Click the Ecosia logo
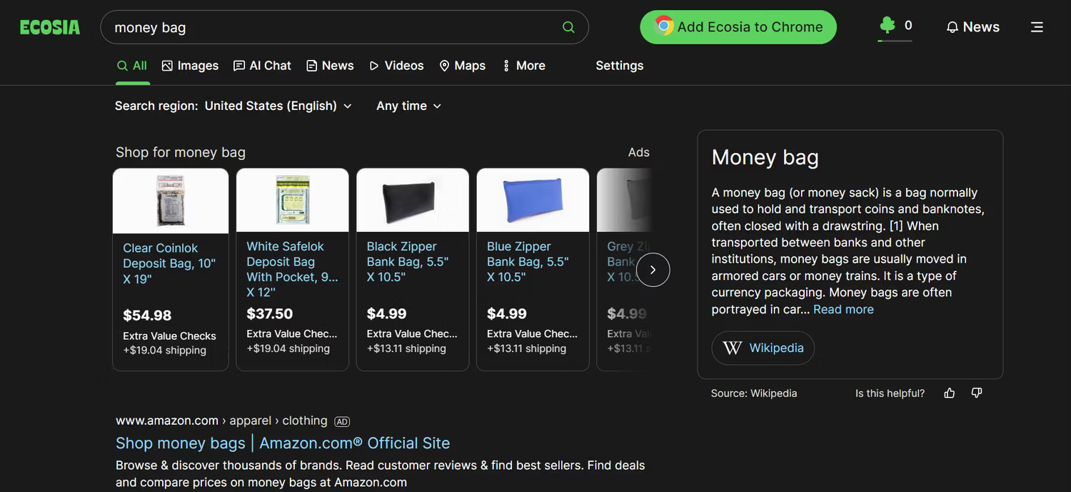This screenshot has width=1071, height=492. 50,27
